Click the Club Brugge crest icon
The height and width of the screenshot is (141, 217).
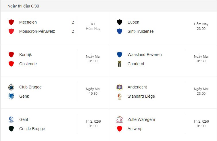11,87
